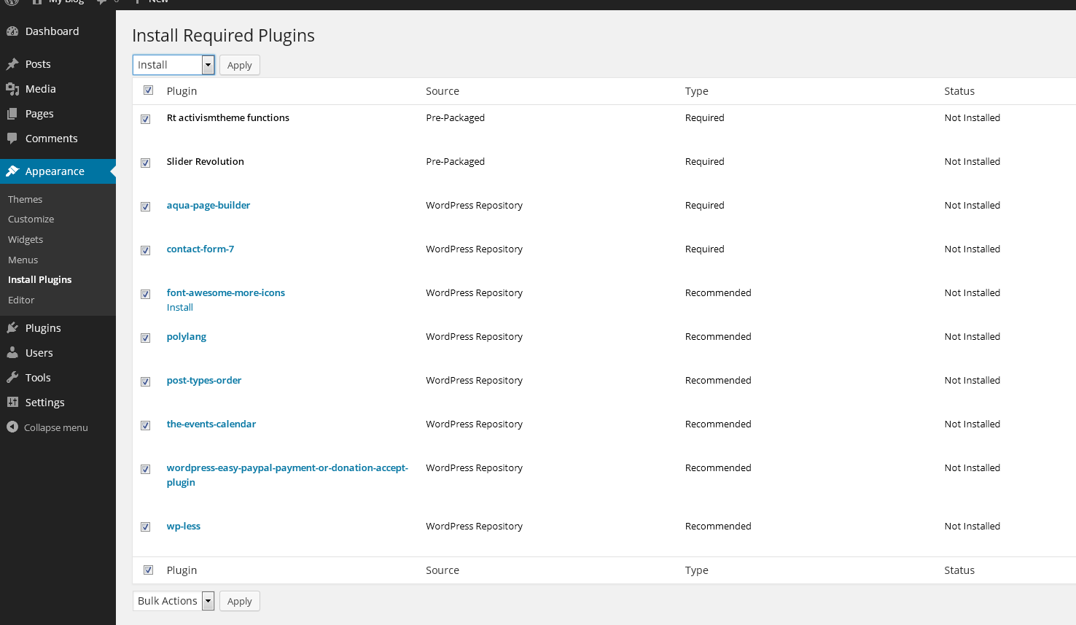
Task: Open the top Install bulk action dropdown
Action: (174, 65)
